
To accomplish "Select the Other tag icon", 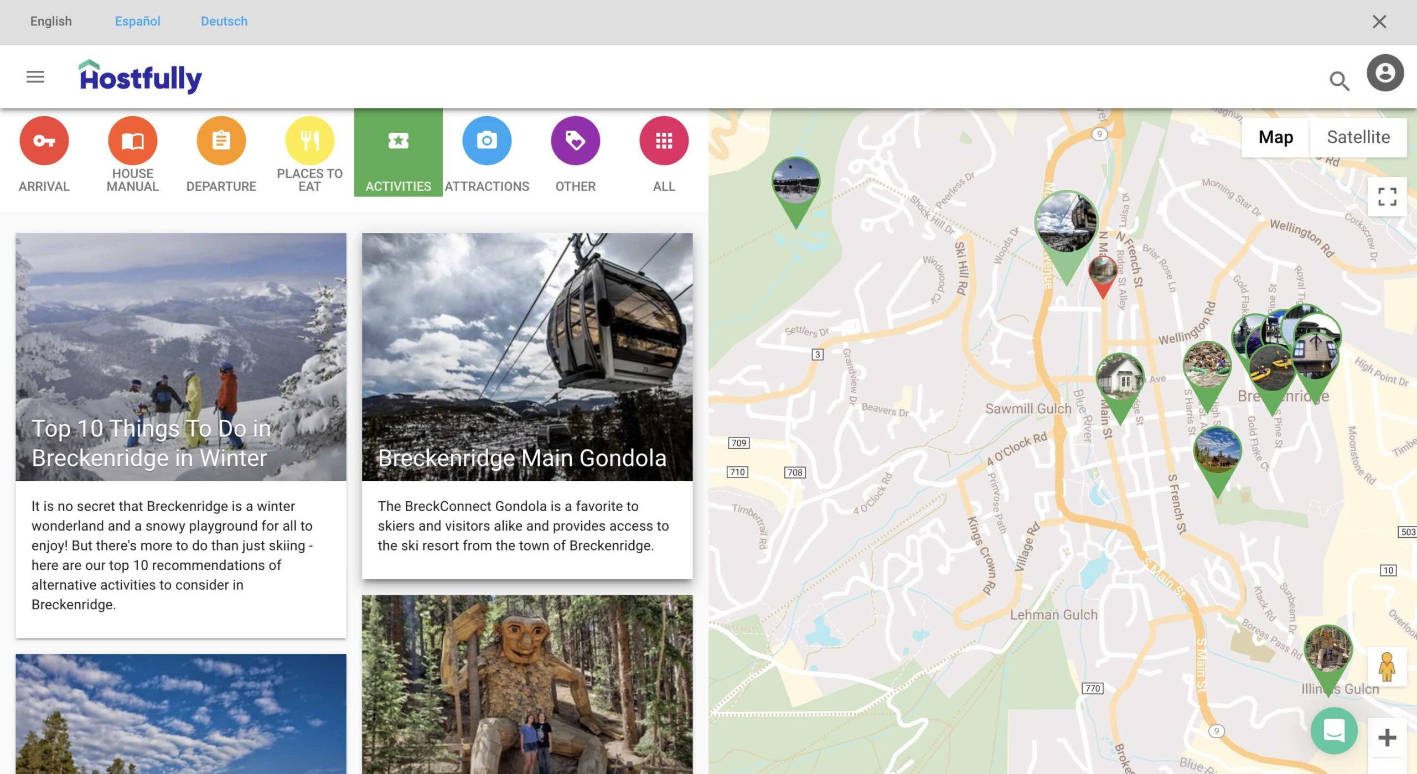I will (576, 141).
